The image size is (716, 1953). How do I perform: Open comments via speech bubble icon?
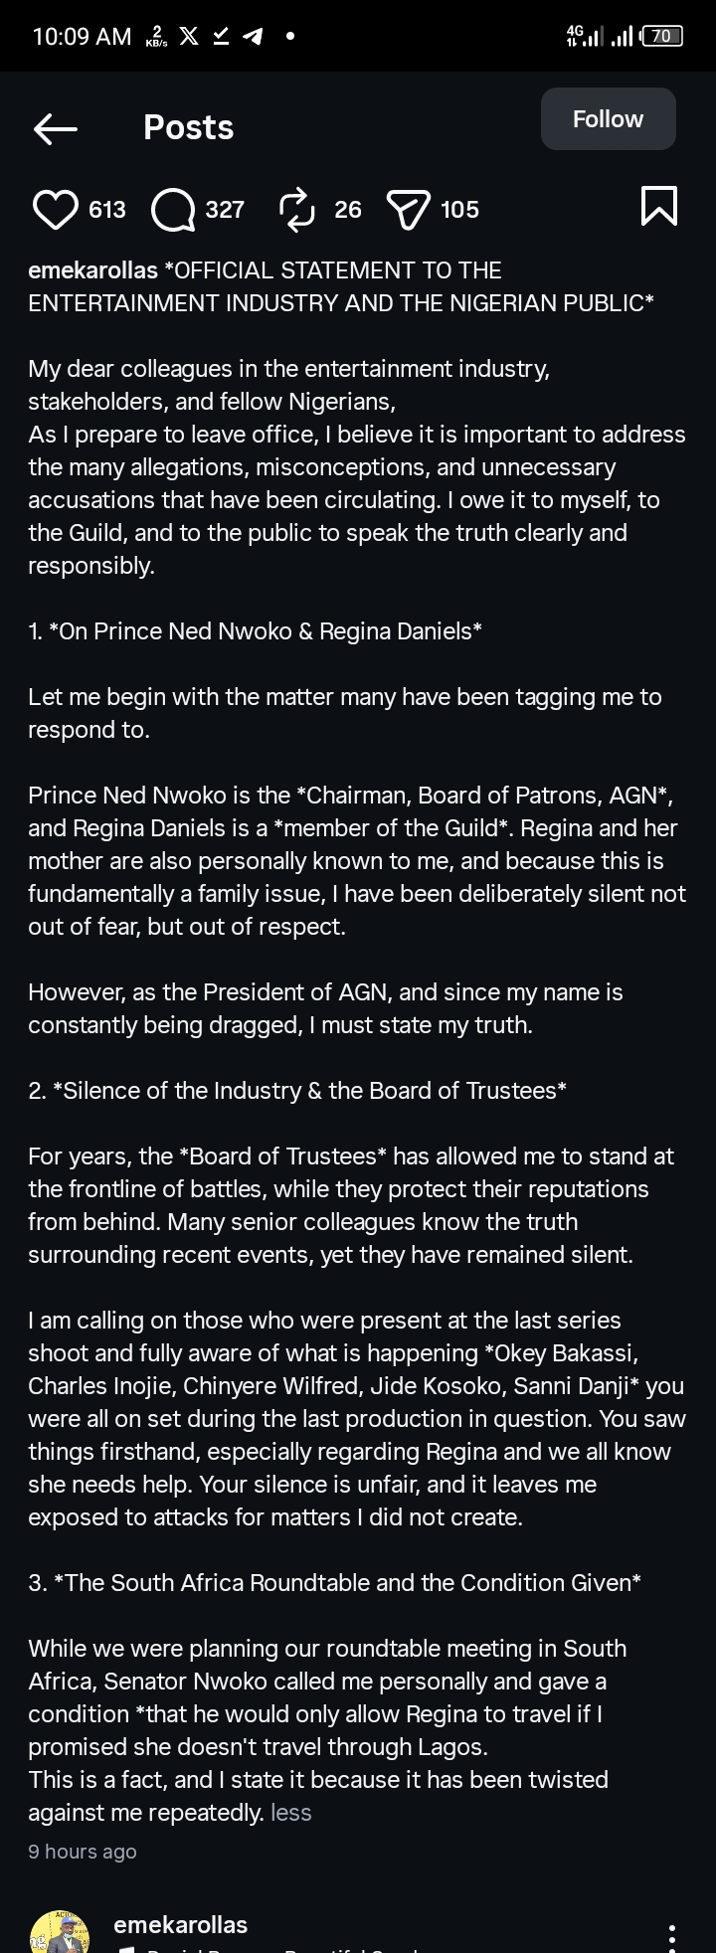point(173,210)
